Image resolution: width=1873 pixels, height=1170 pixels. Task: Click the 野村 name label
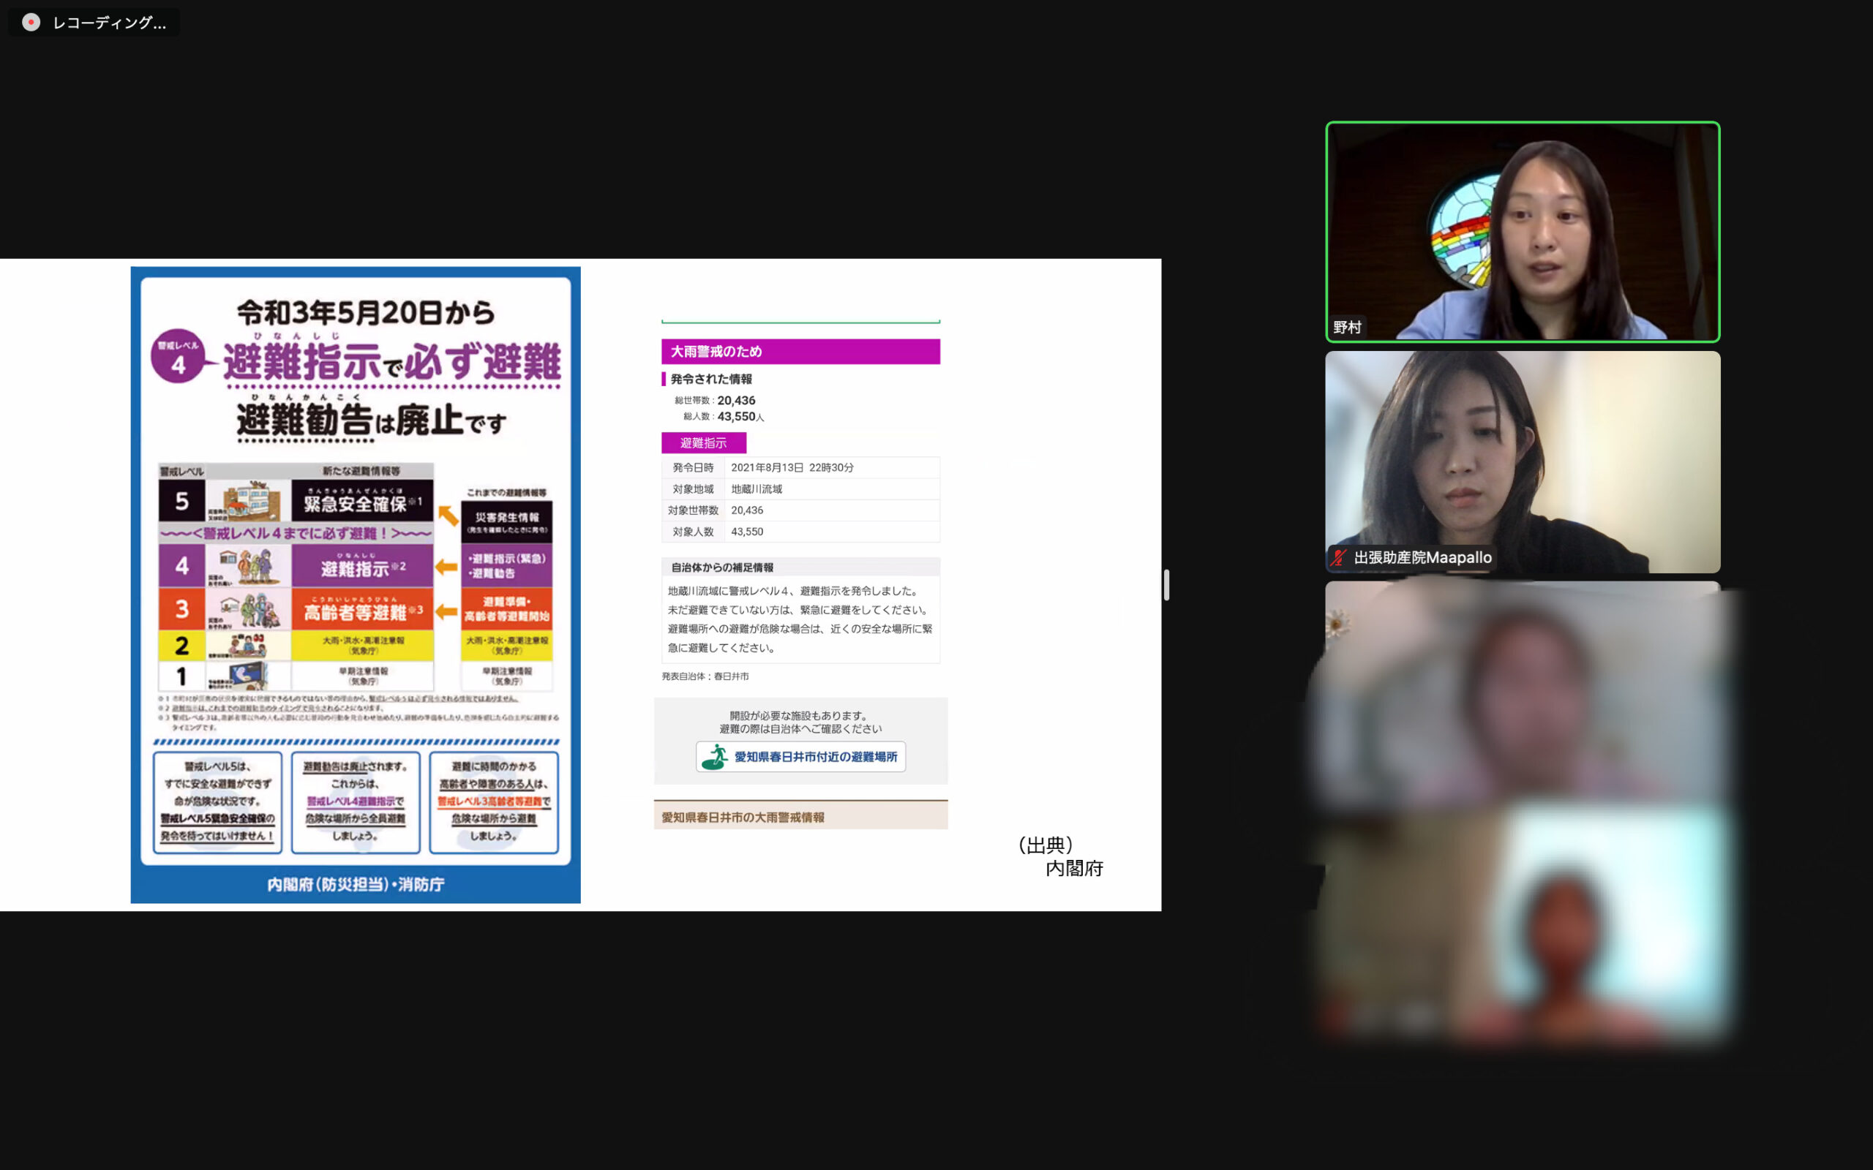point(1347,328)
